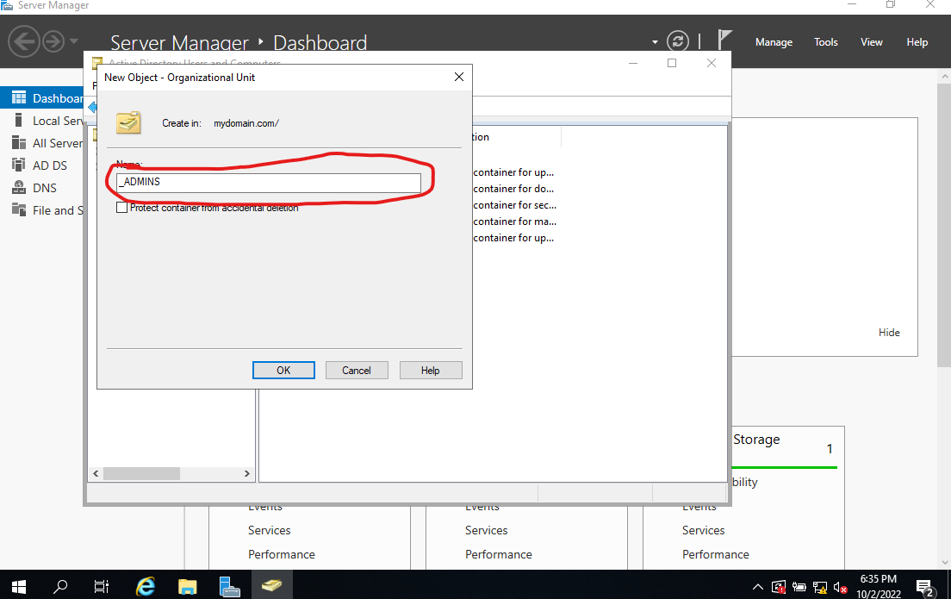Open taskbar search
Image resolution: width=951 pixels, height=599 pixels.
click(x=60, y=586)
